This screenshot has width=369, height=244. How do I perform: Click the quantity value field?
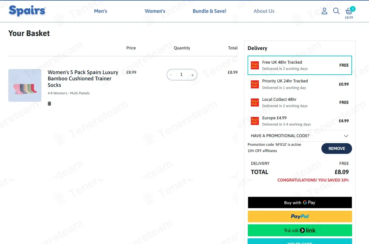tap(181, 75)
